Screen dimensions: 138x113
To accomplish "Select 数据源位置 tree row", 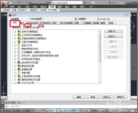I will coord(27,69).
